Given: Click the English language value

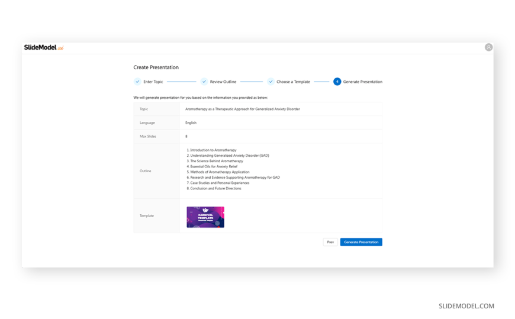Looking at the screenshot, I should (191, 123).
